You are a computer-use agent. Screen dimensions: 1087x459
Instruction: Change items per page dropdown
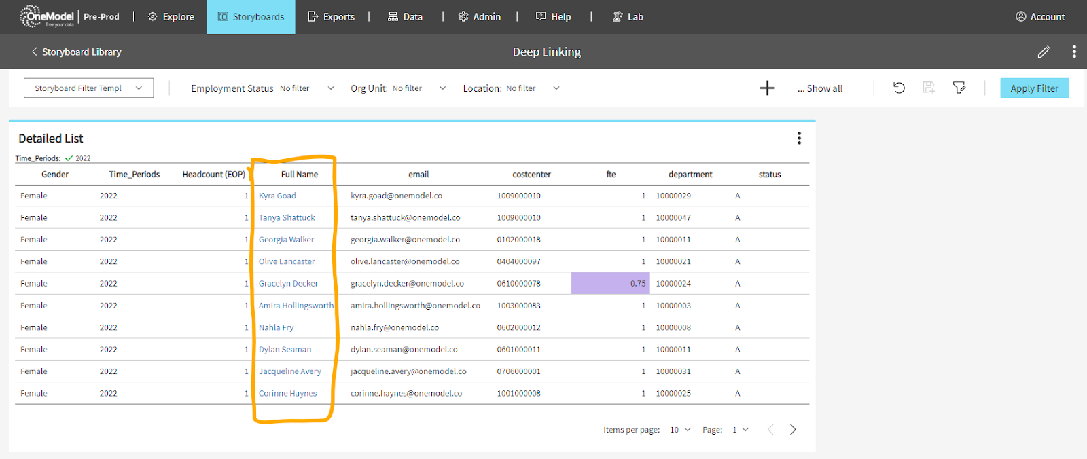coord(680,430)
